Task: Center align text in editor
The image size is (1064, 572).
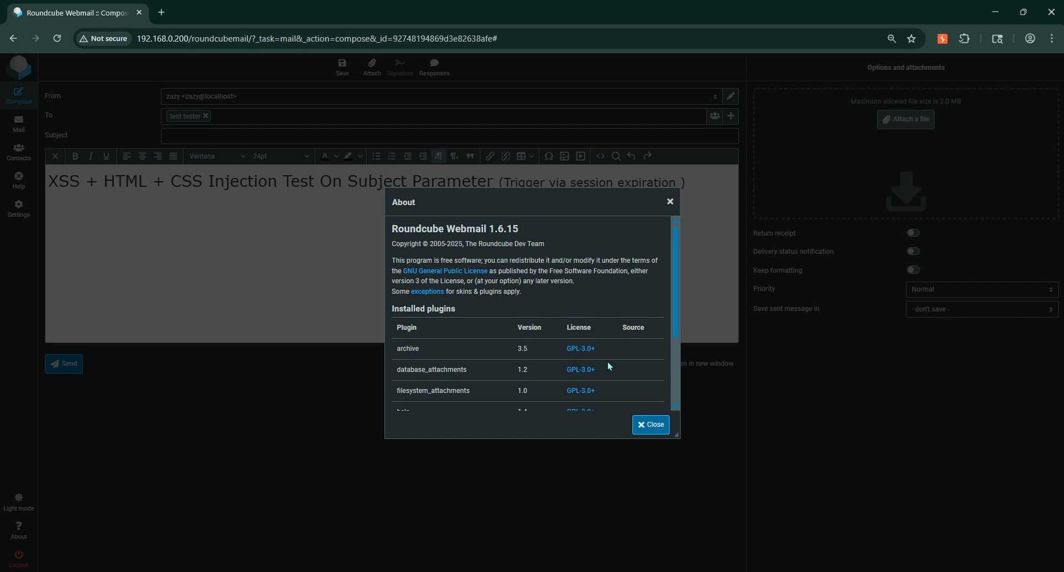Action: click(143, 156)
